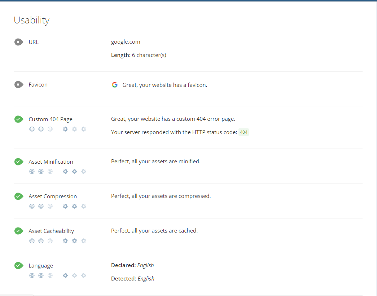Click the eye icon beside URL
The width and height of the screenshot is (377, 296).
19,42
